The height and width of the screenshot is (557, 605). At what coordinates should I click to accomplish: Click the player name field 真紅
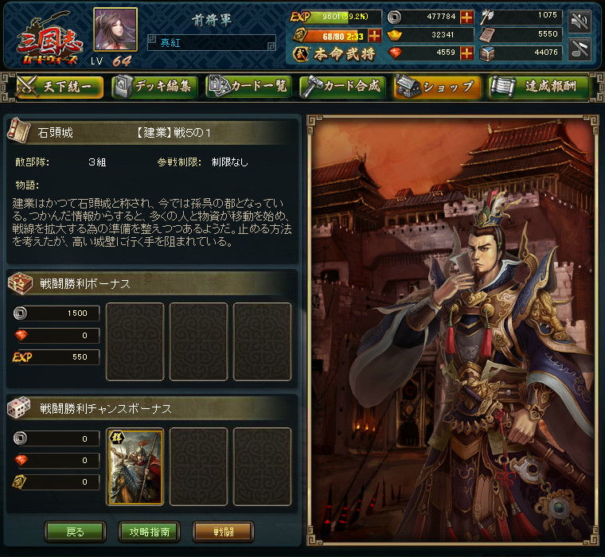pos(212,42)
